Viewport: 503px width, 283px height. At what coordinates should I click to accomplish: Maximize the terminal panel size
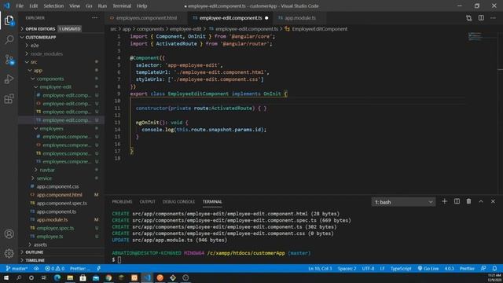pos(481,201)
